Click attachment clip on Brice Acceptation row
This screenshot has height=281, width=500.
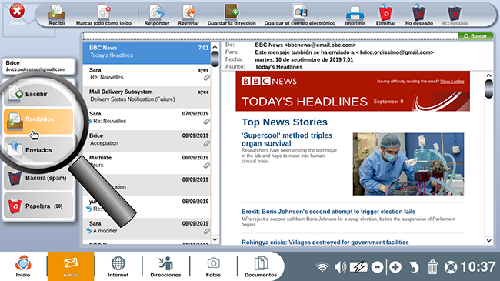[x=207, y=144]
